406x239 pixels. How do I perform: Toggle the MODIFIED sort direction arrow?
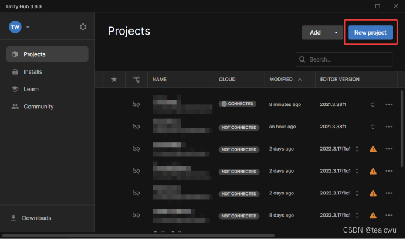pos(300,80)
